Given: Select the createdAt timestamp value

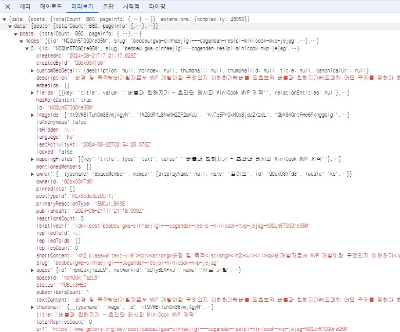Looking at the screenshot, I should [103, 56].
